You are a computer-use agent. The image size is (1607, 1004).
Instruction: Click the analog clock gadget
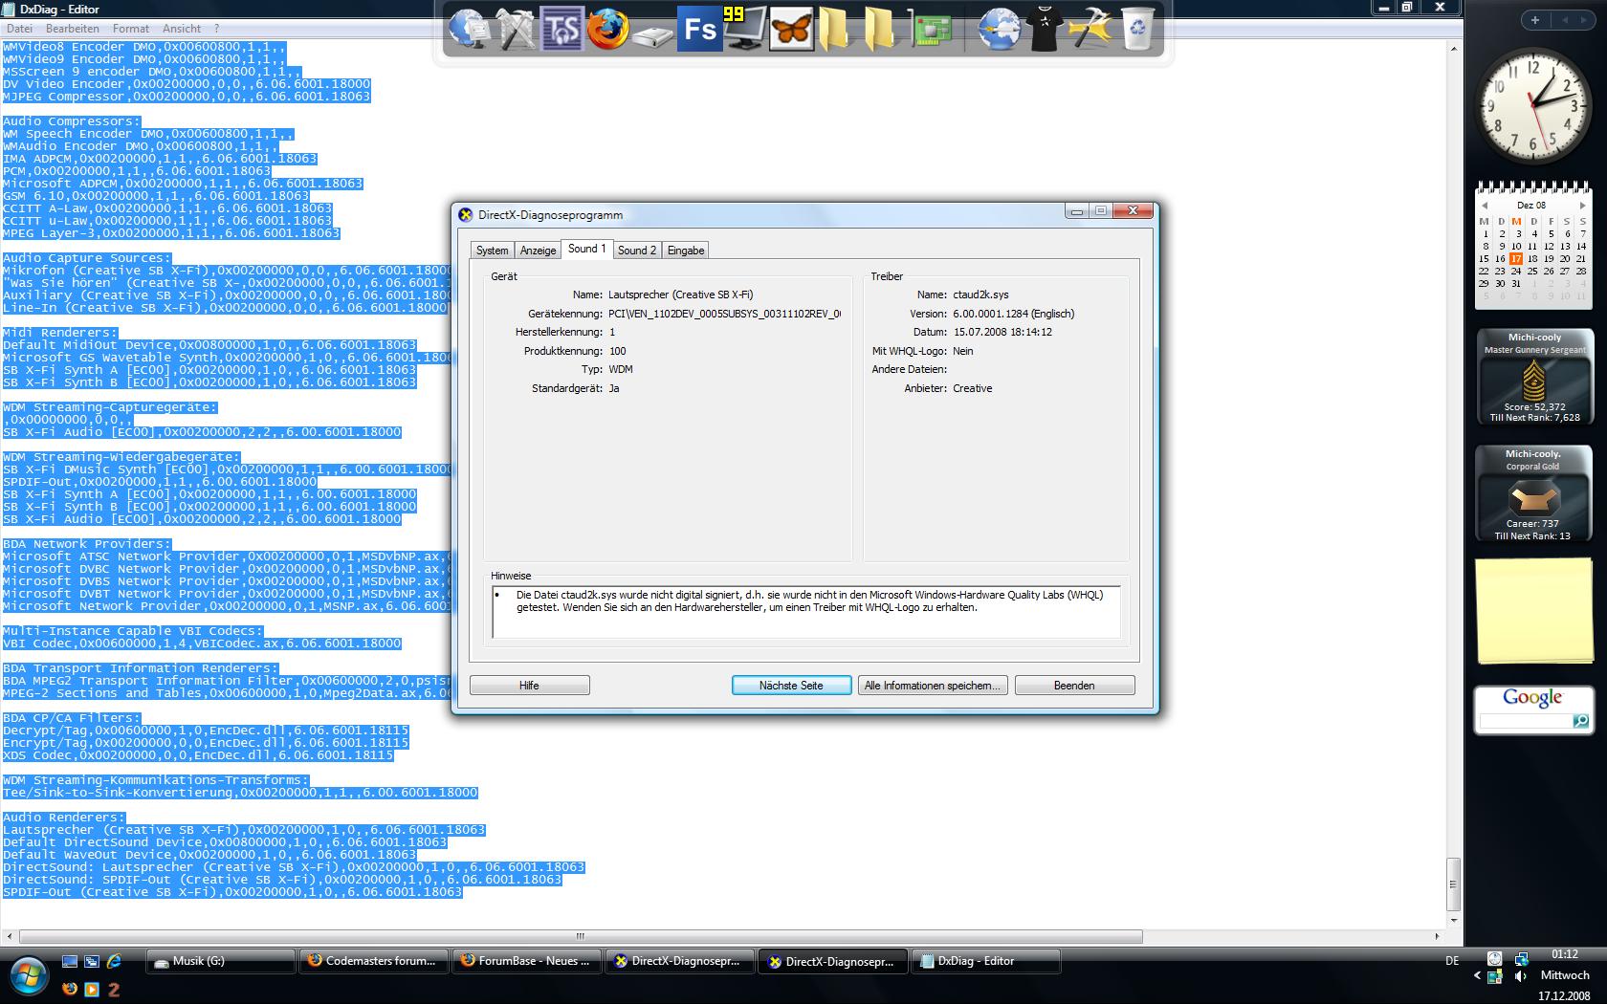pos(1533,104)
